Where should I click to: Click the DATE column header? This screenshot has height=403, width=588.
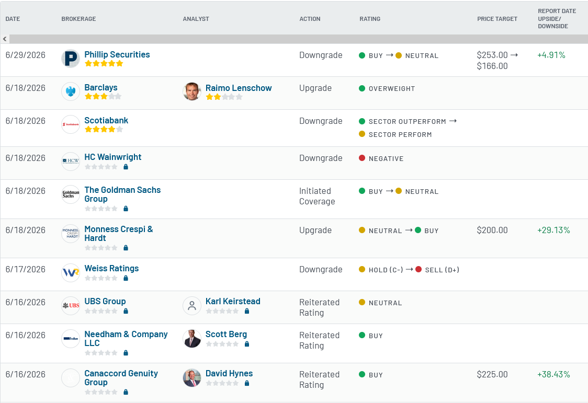tap(13, 19)
